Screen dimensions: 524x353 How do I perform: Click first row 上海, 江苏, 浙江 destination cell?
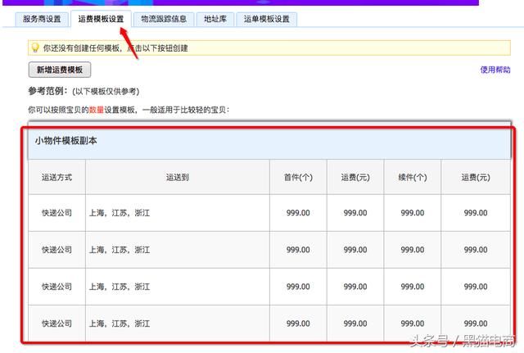click(178, 213)
